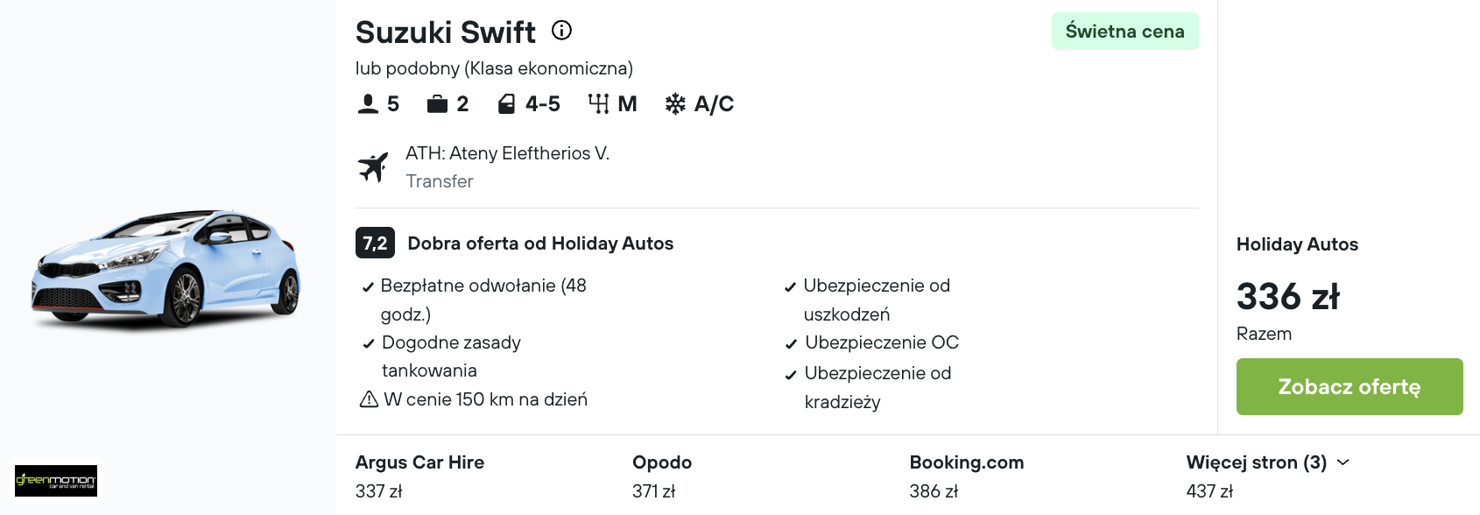Click the blue car thumbnail image
Screen dimensions: 1480x515
tap(166, 269)
